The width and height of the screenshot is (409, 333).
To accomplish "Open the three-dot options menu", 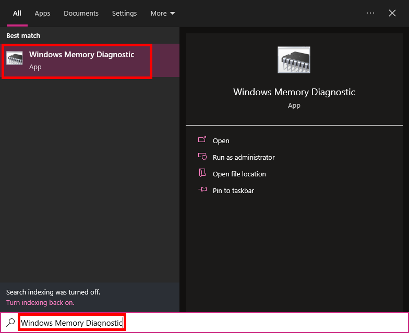I will point(370,13).
